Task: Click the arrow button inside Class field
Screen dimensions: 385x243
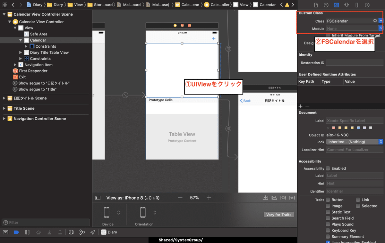Action: (375, 21)
